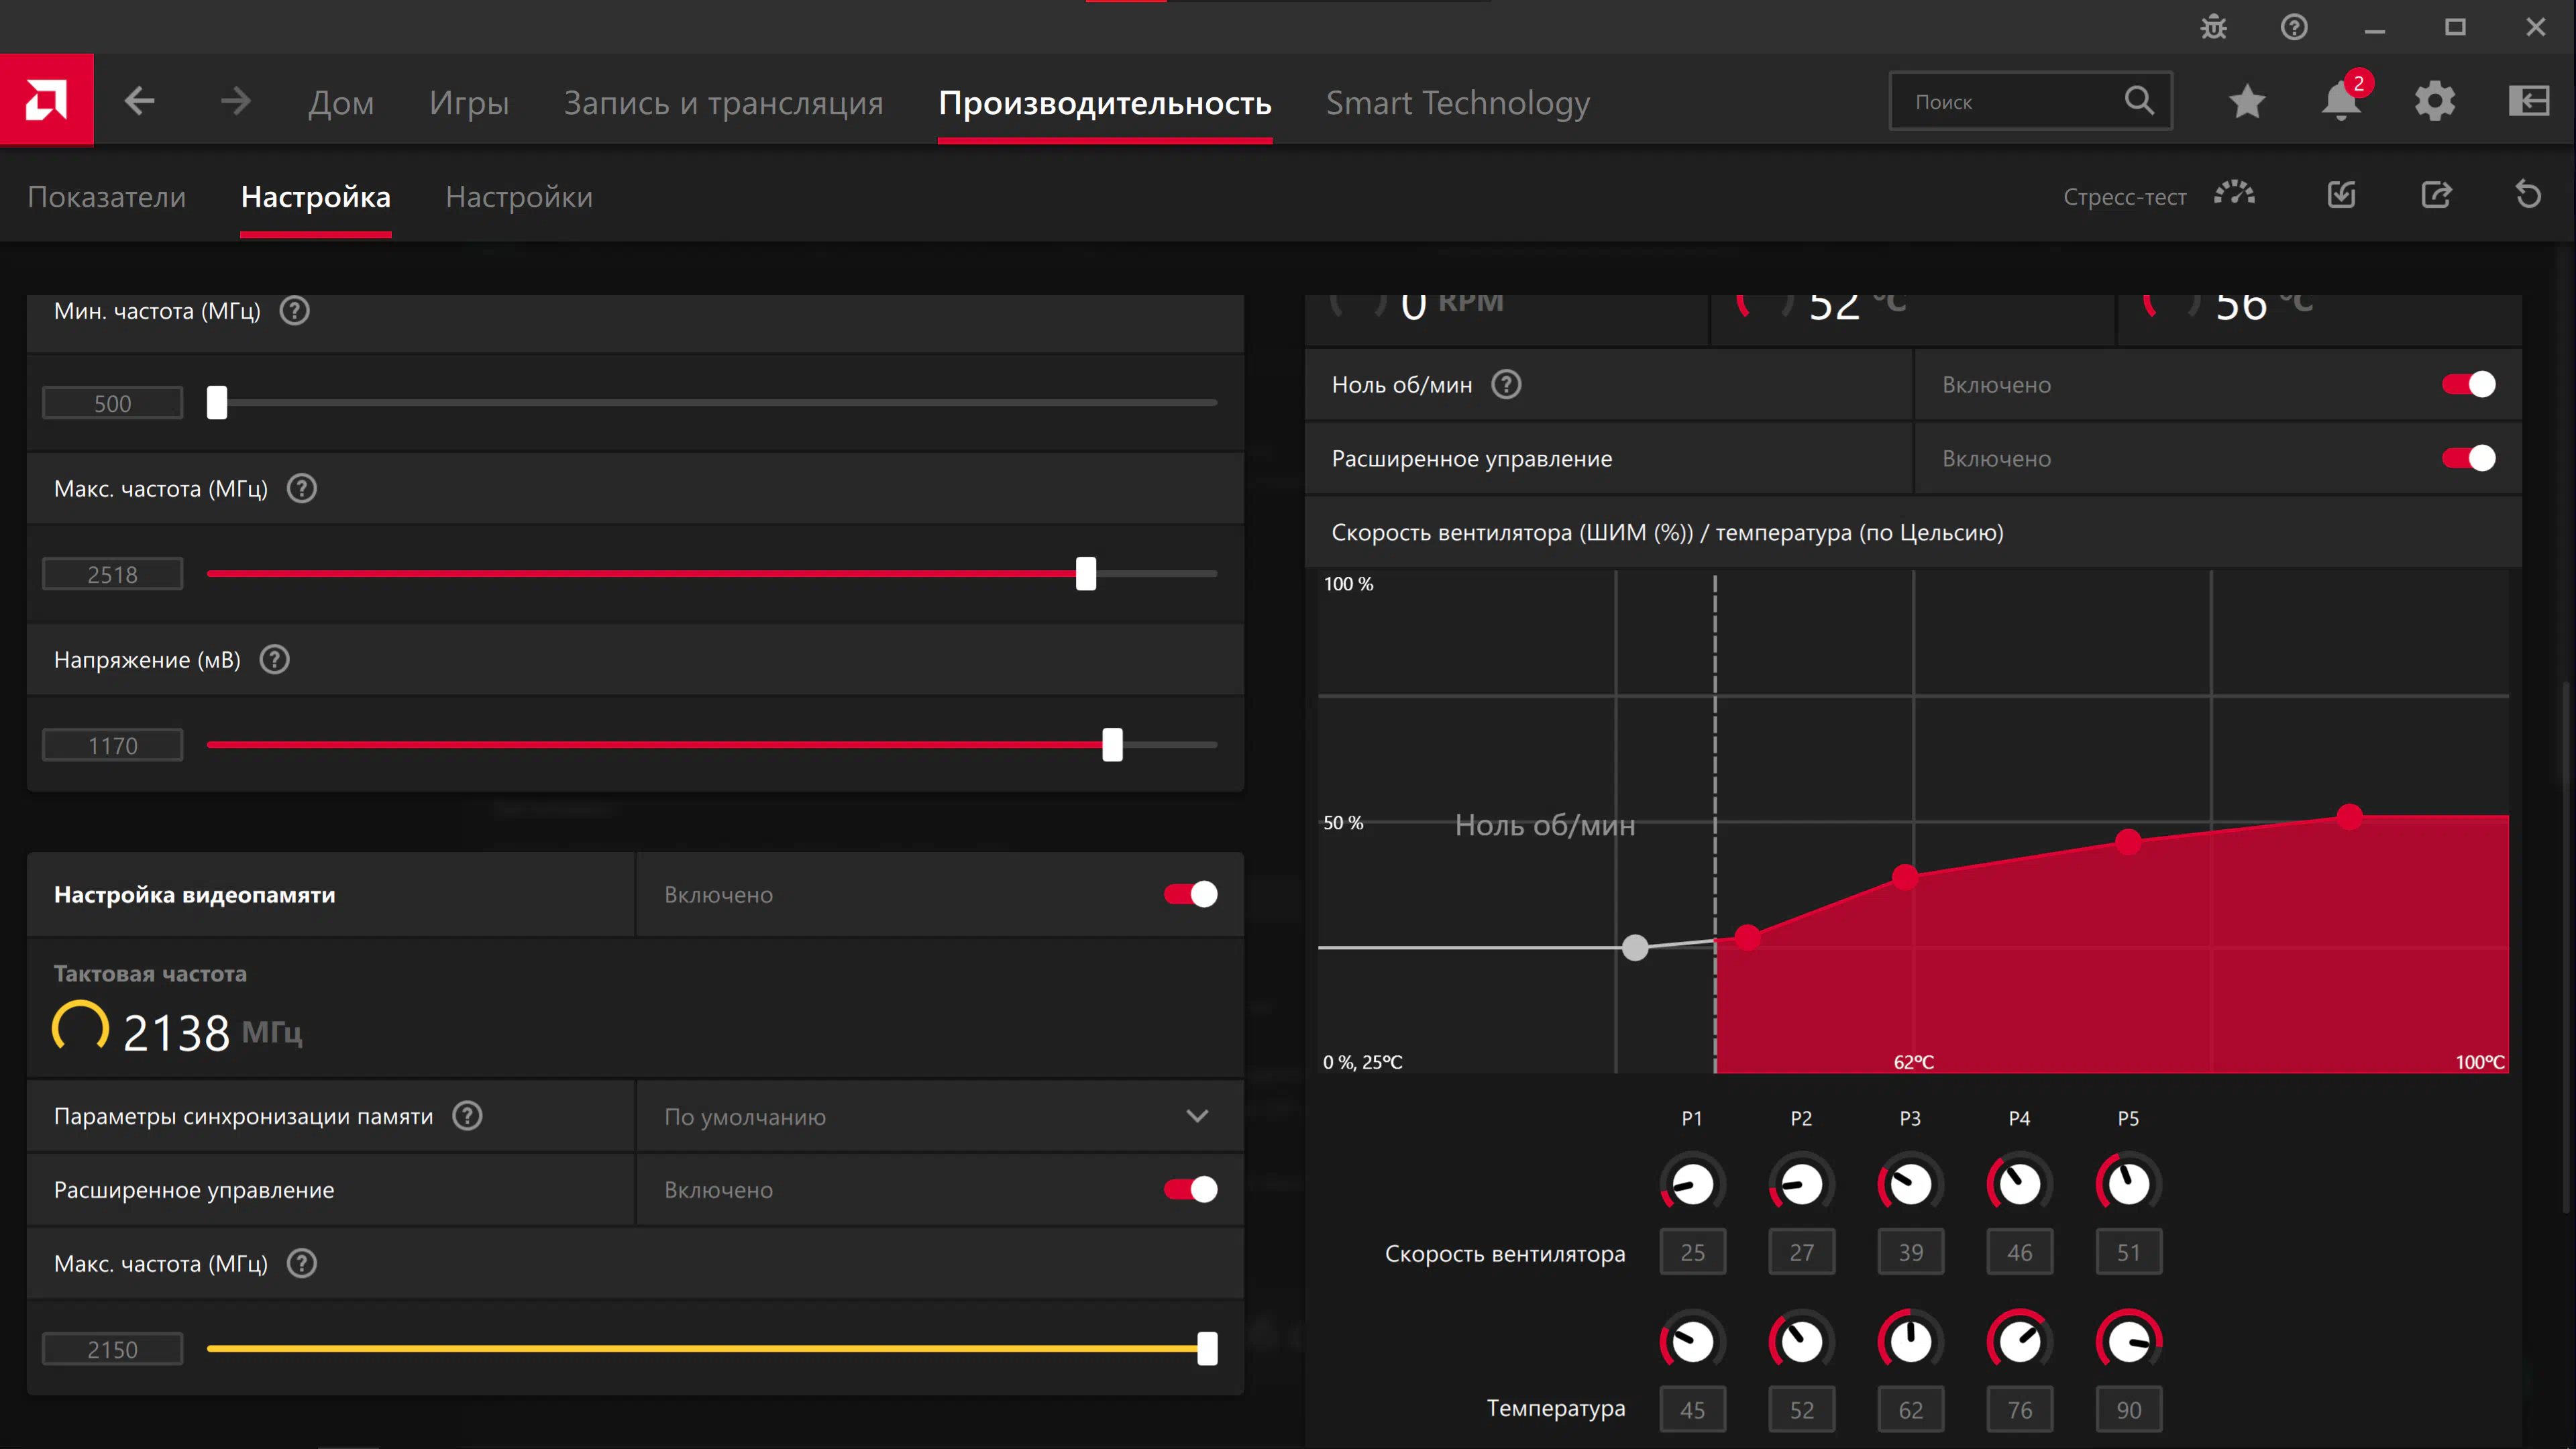Click the top-right fan curve point
Image resolution: width=2576 pixels, height=1449 pixels.
pos(2349,817)
